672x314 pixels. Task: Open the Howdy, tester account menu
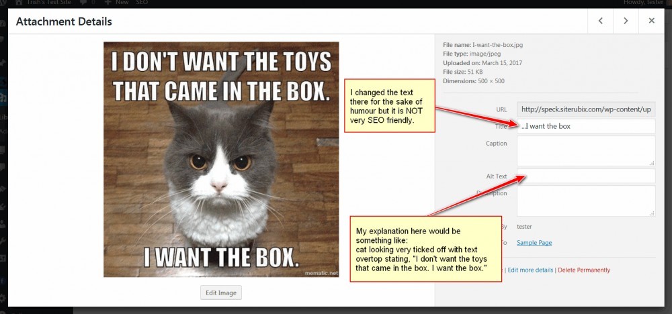coord(643,3)
